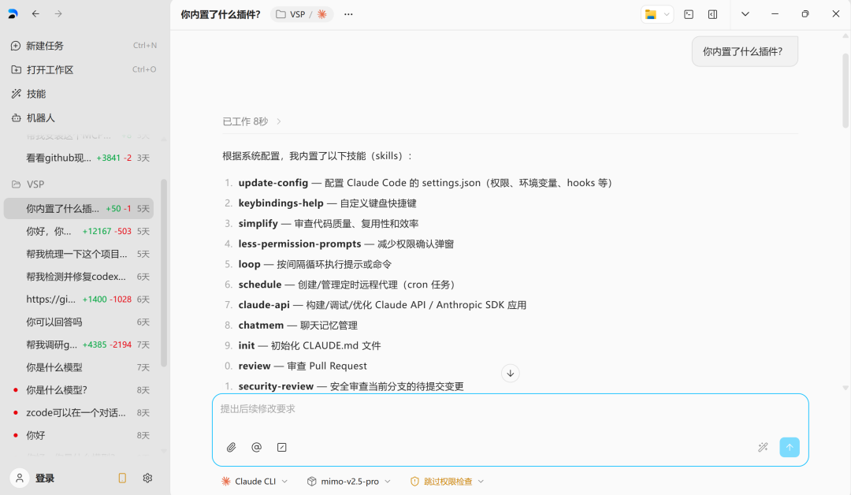Click the attach file paperclip icon
This screenshot has height=495, width=851.
click(231, 447)
